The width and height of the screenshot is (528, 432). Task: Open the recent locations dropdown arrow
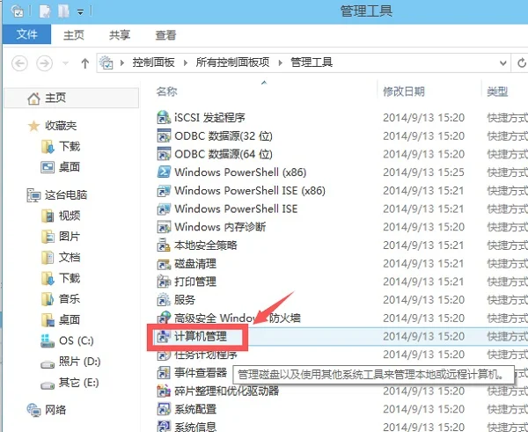pyautogui.click(x=66, y=63)
